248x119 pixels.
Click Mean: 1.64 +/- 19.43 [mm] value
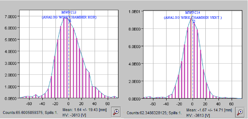[x=85, y=110]
